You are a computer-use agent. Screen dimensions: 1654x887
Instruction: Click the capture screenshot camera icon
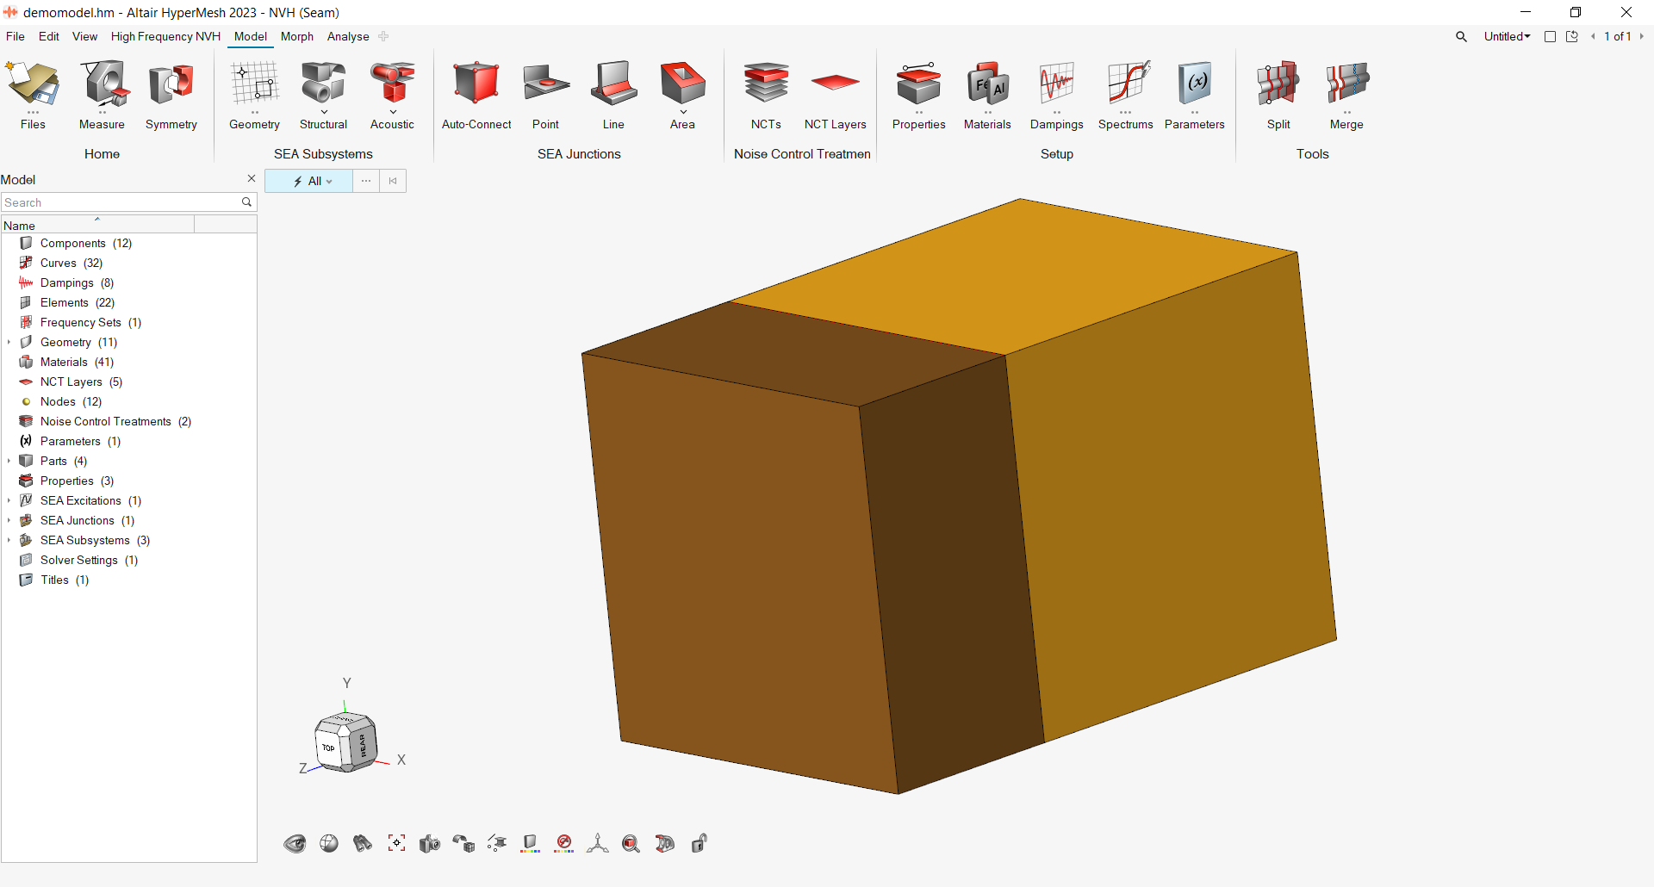(429, 844)
